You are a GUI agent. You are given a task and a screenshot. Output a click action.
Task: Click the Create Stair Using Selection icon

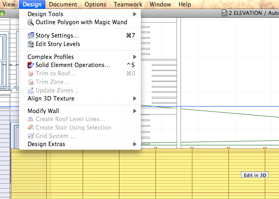[x=31, y=127]
